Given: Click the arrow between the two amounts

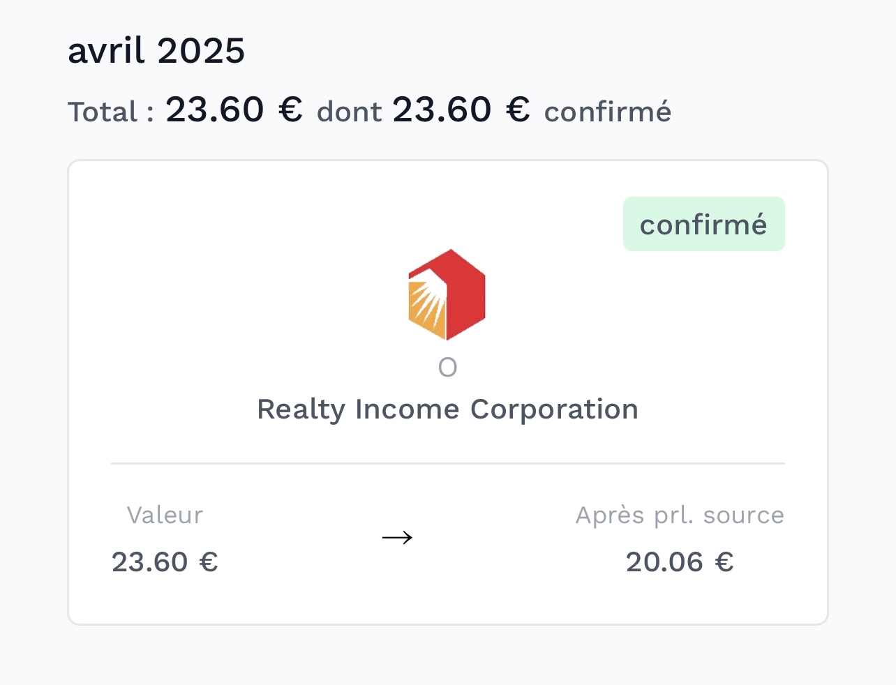Looking at the screenshot, I should click(398, 537).
